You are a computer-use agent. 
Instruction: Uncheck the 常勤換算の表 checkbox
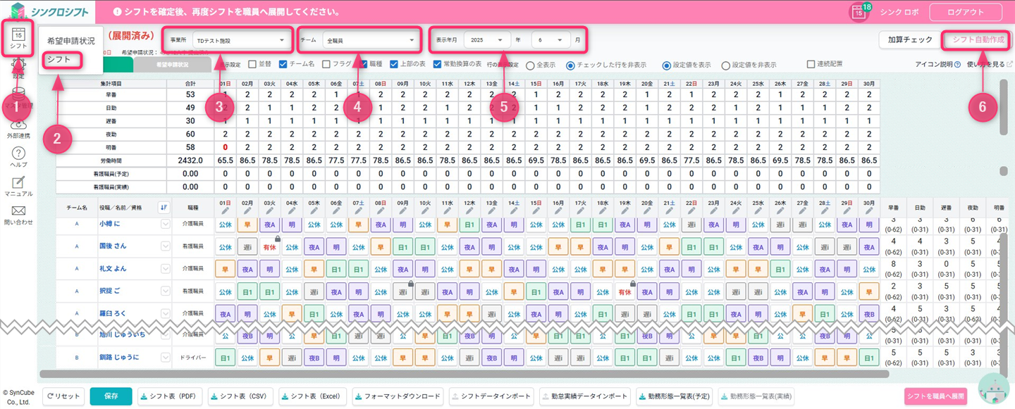click(438, 64)
